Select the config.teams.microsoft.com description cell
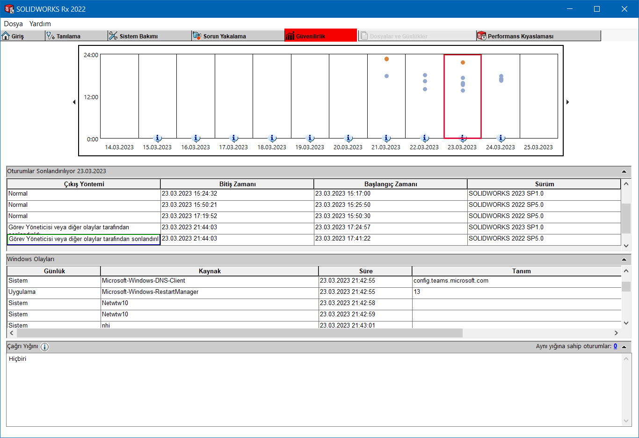The width and height of the screenshot is (639, 438). coord(516,281)
